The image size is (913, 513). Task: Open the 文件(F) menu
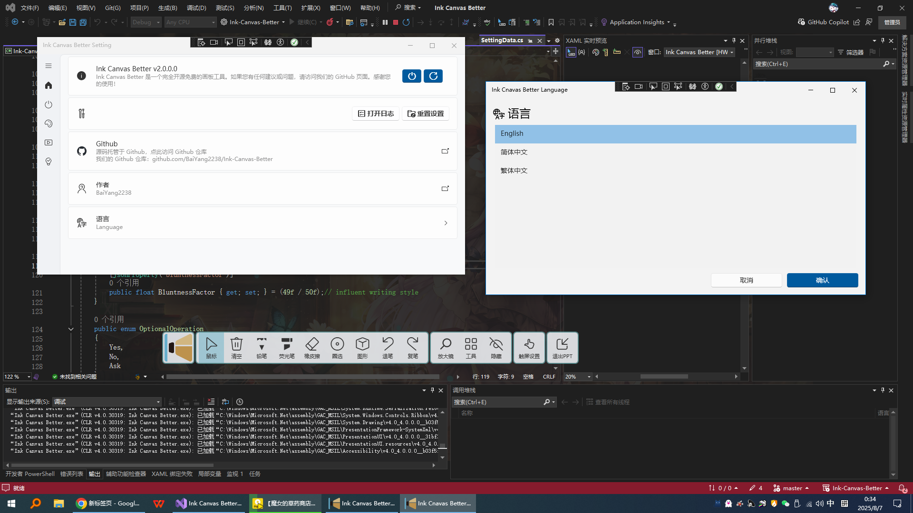click(29, 8)
